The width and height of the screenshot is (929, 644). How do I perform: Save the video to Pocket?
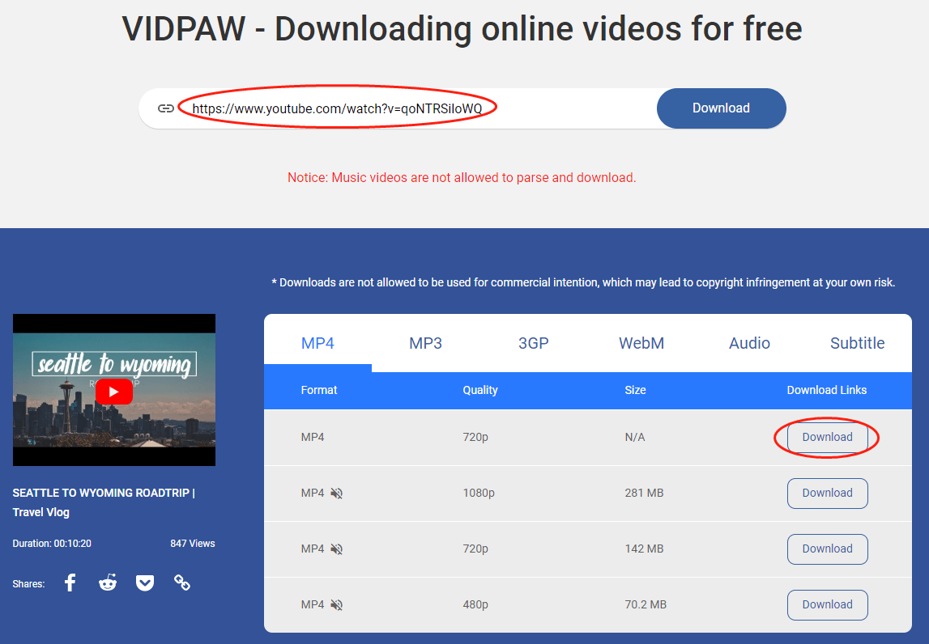(144, 583)
